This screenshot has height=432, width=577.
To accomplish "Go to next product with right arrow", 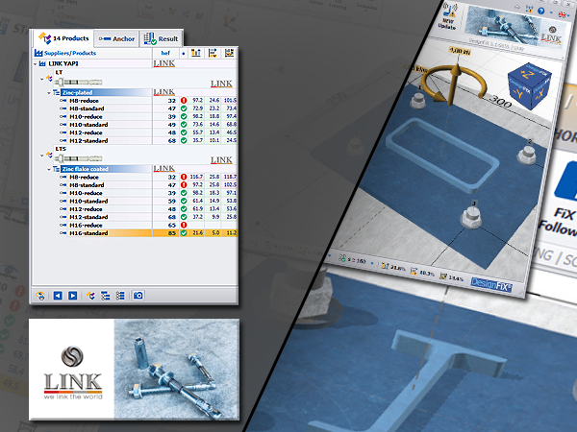I will [x=73, y=296].
